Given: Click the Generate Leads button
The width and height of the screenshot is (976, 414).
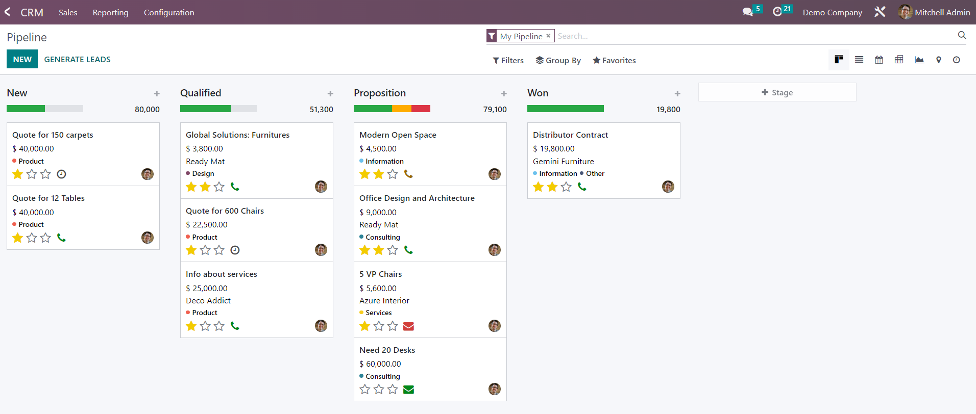Looking at the screenshot, I should point(78,59).
